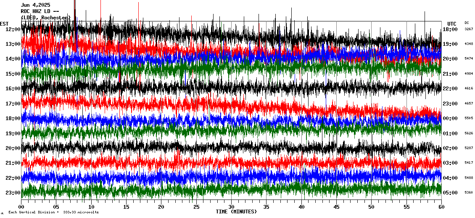Click the EST column header
The image size is (475, 218).
[4, 24]
